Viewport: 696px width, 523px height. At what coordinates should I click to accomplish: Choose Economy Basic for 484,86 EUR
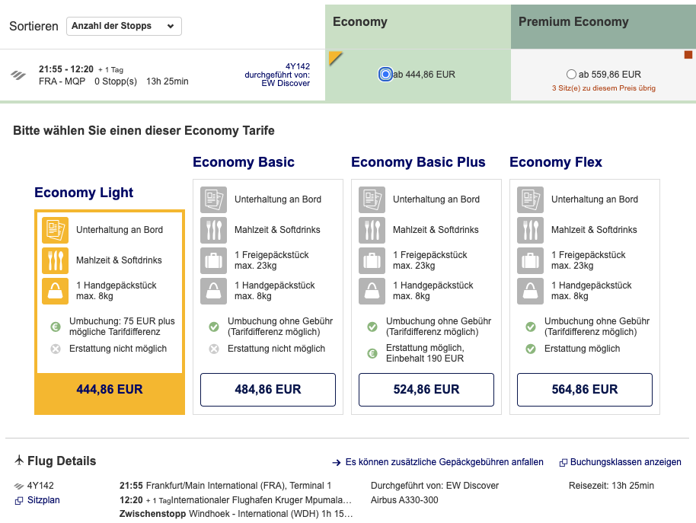[x=267, y=390]
